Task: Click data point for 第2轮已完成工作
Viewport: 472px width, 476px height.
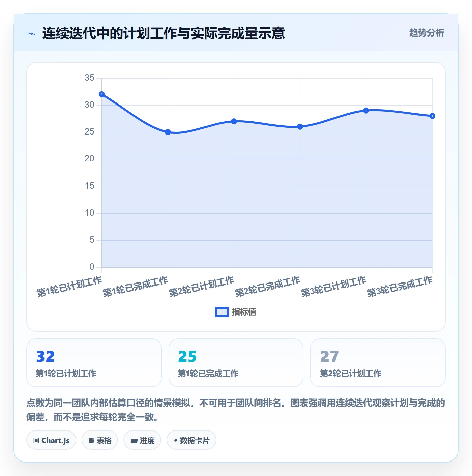Action: (x=300, y=127)
